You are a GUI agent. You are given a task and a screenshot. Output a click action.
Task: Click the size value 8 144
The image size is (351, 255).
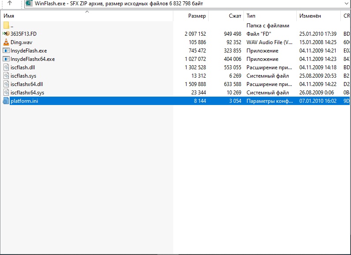200,101
